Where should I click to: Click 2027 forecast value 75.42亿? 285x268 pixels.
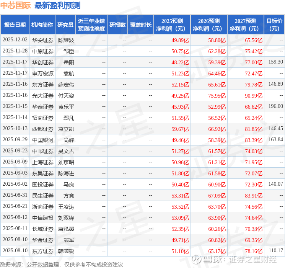pyautogui.click(x=254, y=51)
